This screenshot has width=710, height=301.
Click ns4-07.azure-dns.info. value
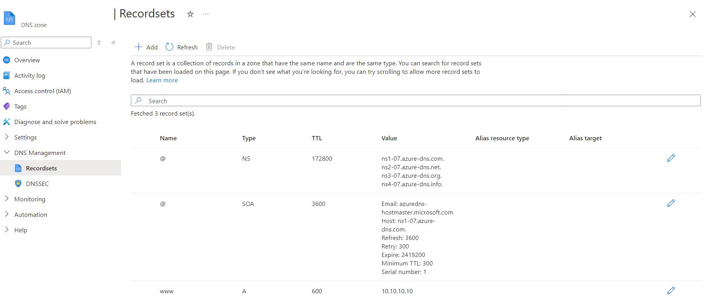point(412,184)
